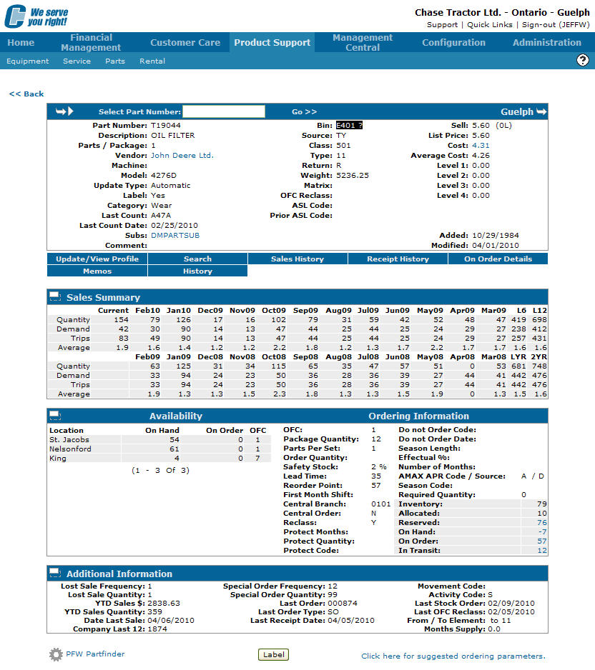Click Company Last 12 value 1874

click(157, 629)
